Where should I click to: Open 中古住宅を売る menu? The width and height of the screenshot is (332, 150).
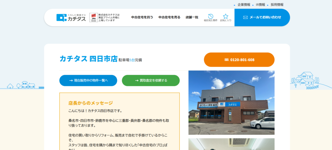pos(169,17)
